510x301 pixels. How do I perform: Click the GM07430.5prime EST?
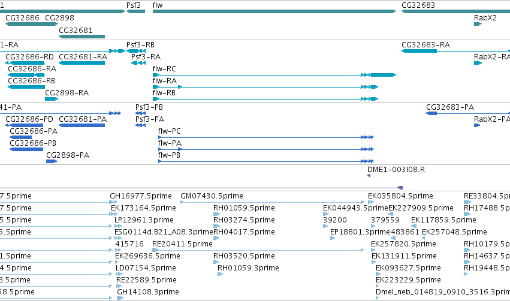point(272,202)
